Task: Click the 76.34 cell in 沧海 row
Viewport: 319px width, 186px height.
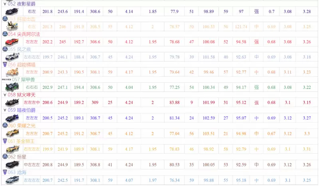Action: pyautogui.click(x=174, y=180)
